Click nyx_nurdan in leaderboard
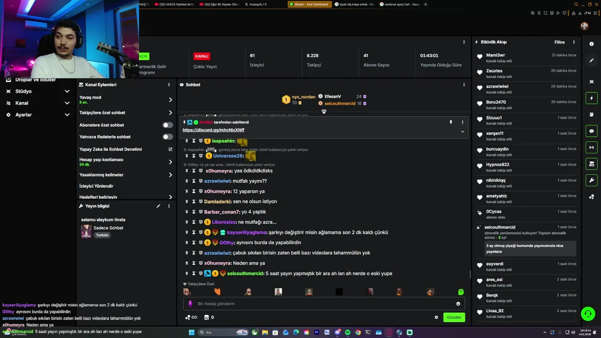 [x=304, y=97]
